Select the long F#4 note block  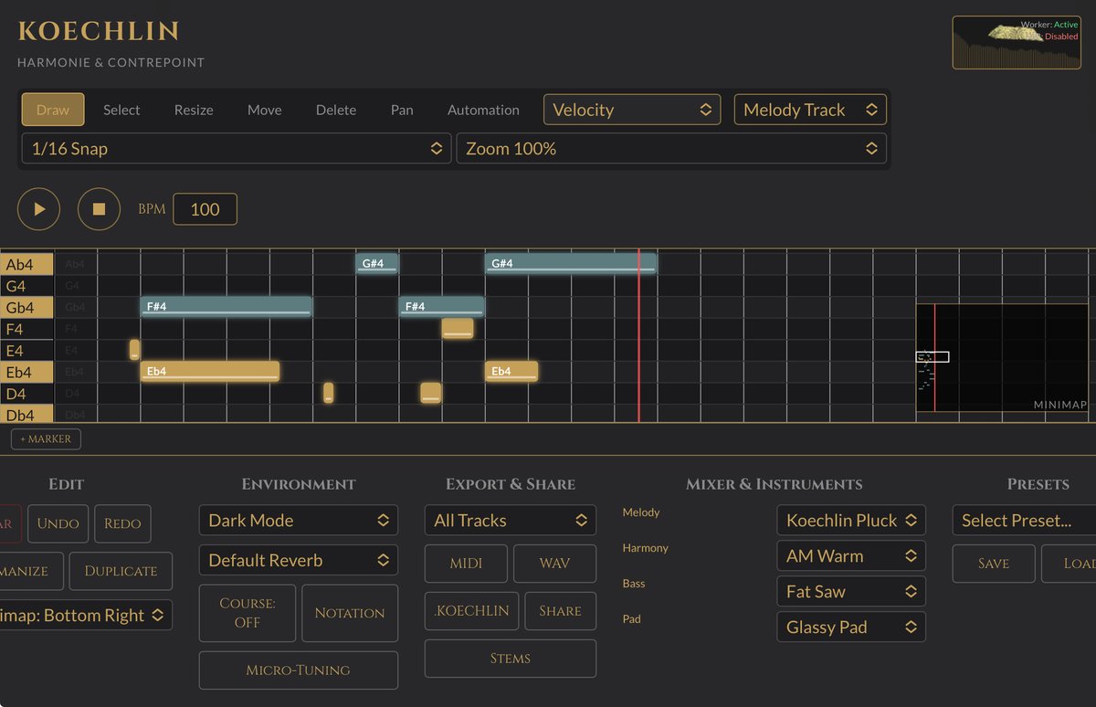(227, 306)
